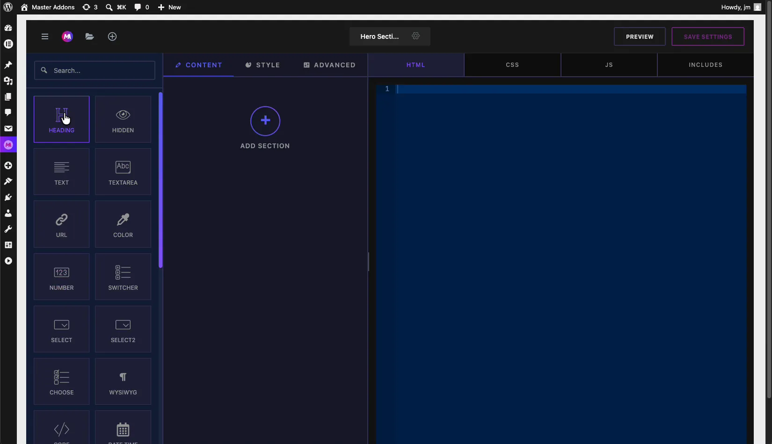Add the Code control
This screenshot has height=444, width=772.
[61, 428]
